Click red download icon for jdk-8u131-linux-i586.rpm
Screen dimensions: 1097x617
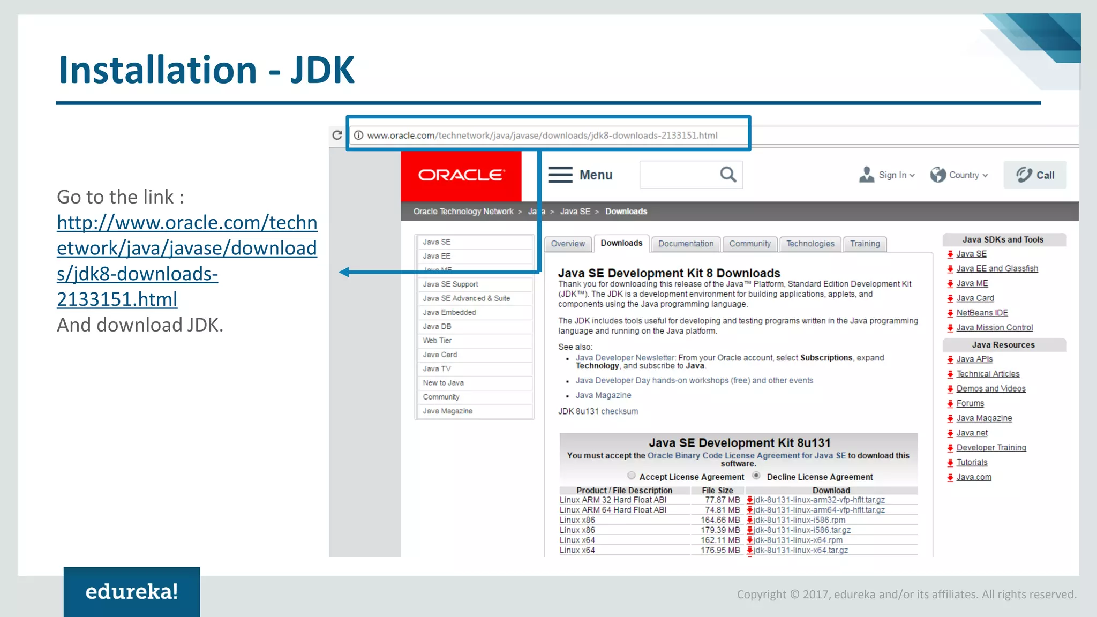tap(750, 520)
